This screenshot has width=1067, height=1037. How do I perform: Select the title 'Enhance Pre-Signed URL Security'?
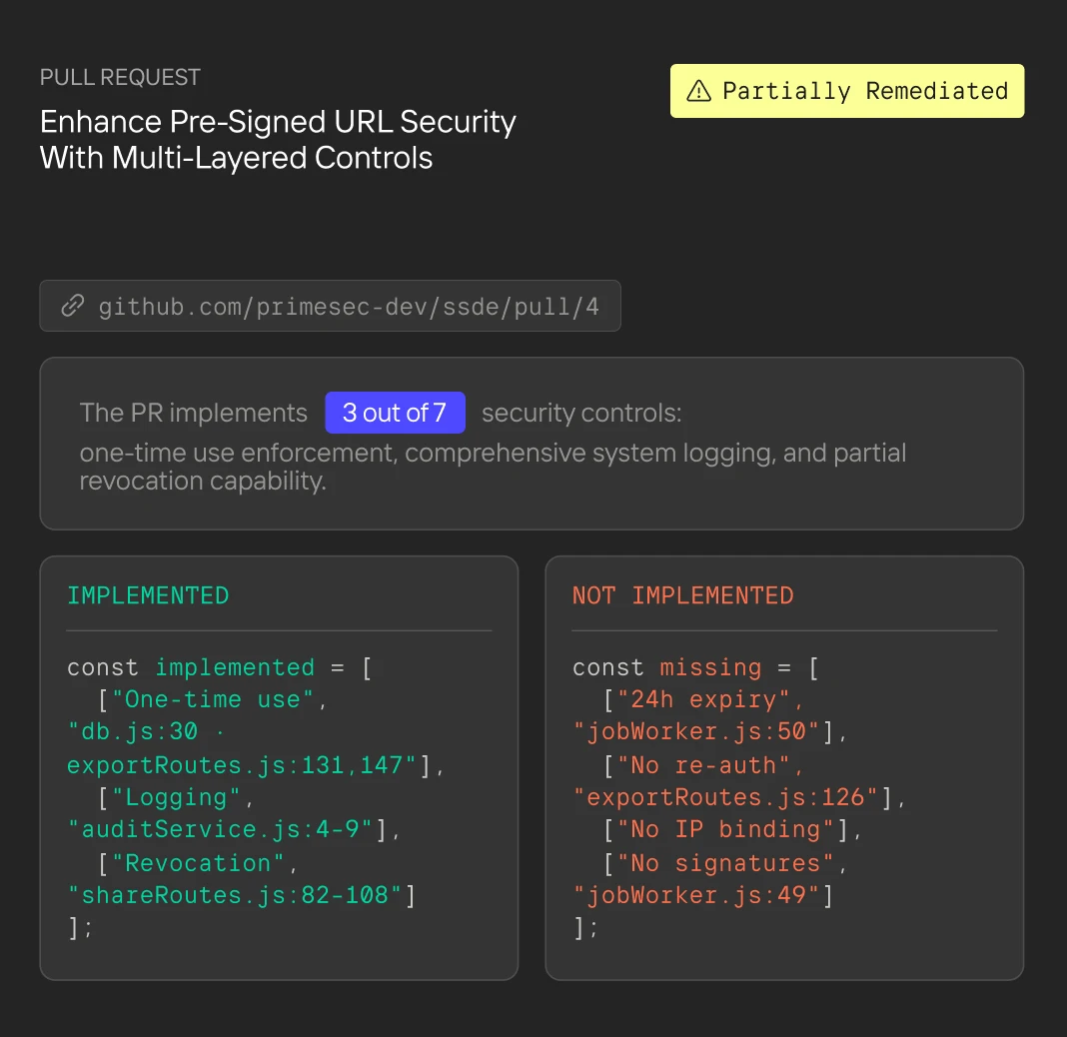278,123
